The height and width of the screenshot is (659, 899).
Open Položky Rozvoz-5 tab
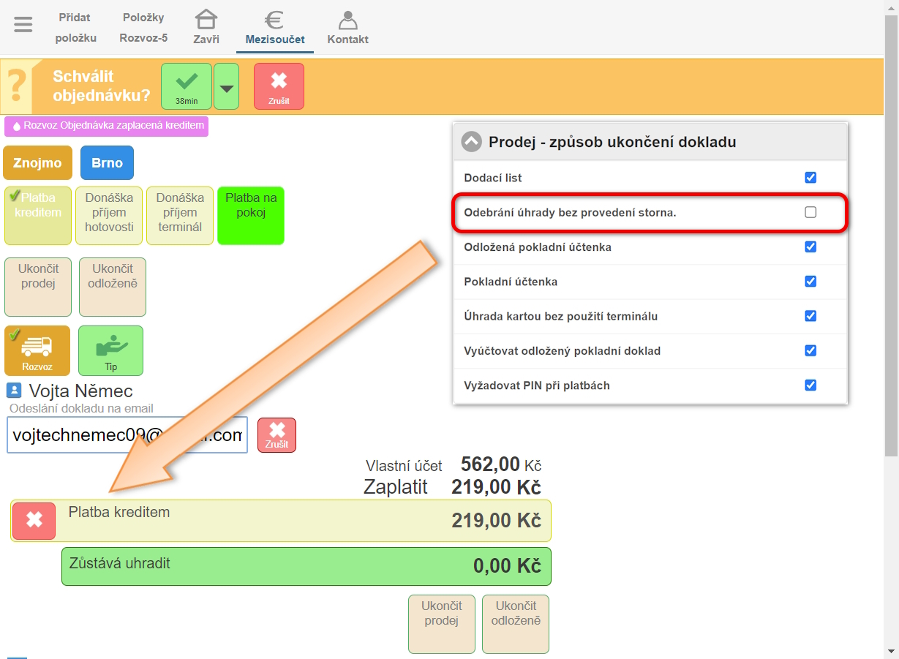tap(143, 28)
